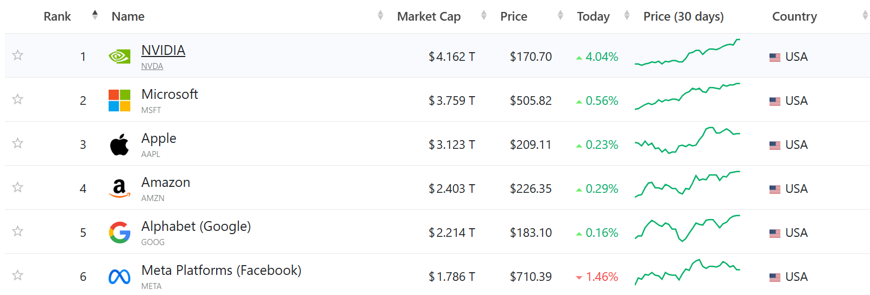Screen dimensions: 870x295
Task: Toggle favorite star for Apple
Action: point(18,143)
